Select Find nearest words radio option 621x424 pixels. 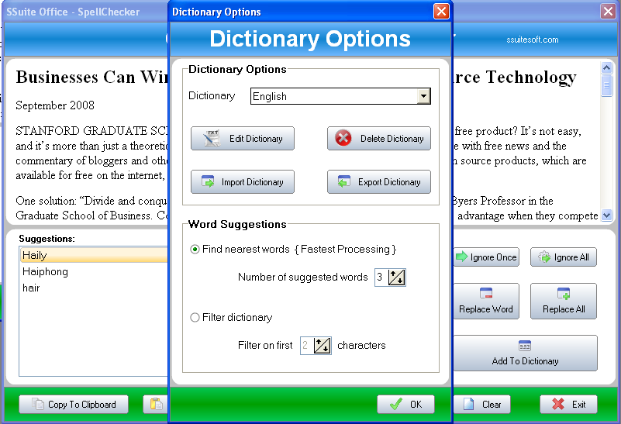(195, 250)
